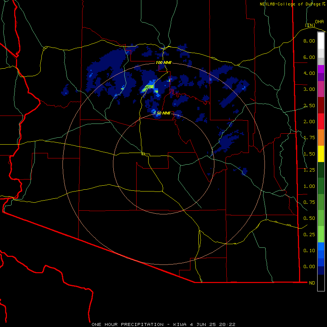Click the 0.75 legend value
This screenshot has width=327, height=327.
click(309, 202)
